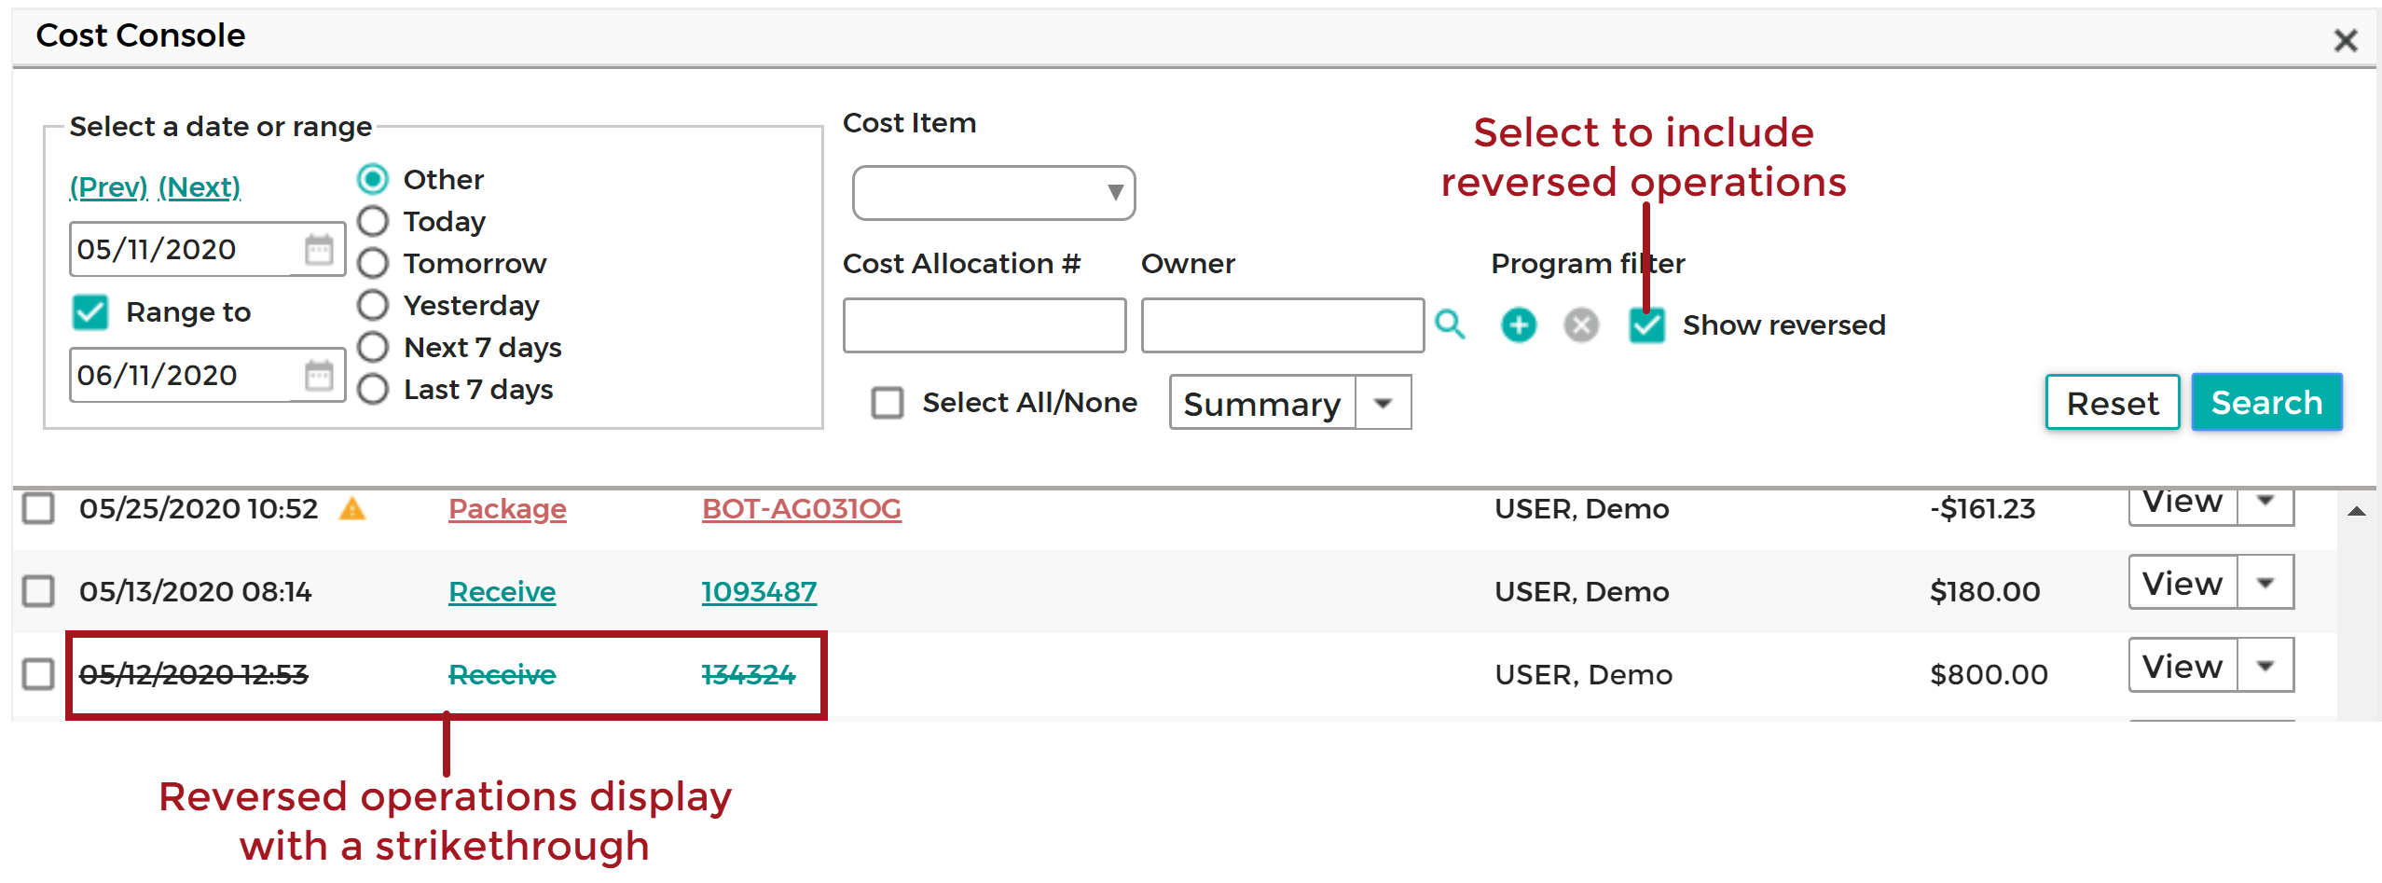Expand the Summary dropdown arrow
The width and height of the screenshot is (2382, 883).
click(x=1384, y=403)
